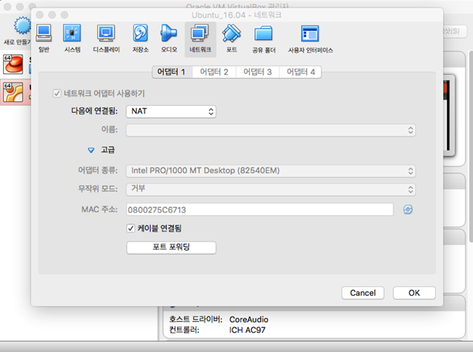Image resolution: width=473 pixels, height=352 pixels.
Task: Collapse the 고급 (Advanced) disclosure triangle
Action: [x=90, y=150]
